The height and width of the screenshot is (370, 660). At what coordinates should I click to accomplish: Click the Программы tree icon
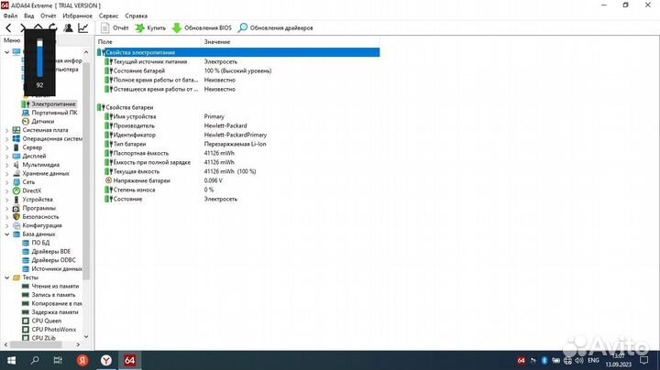pyautogui.click(x=16, y=208)
